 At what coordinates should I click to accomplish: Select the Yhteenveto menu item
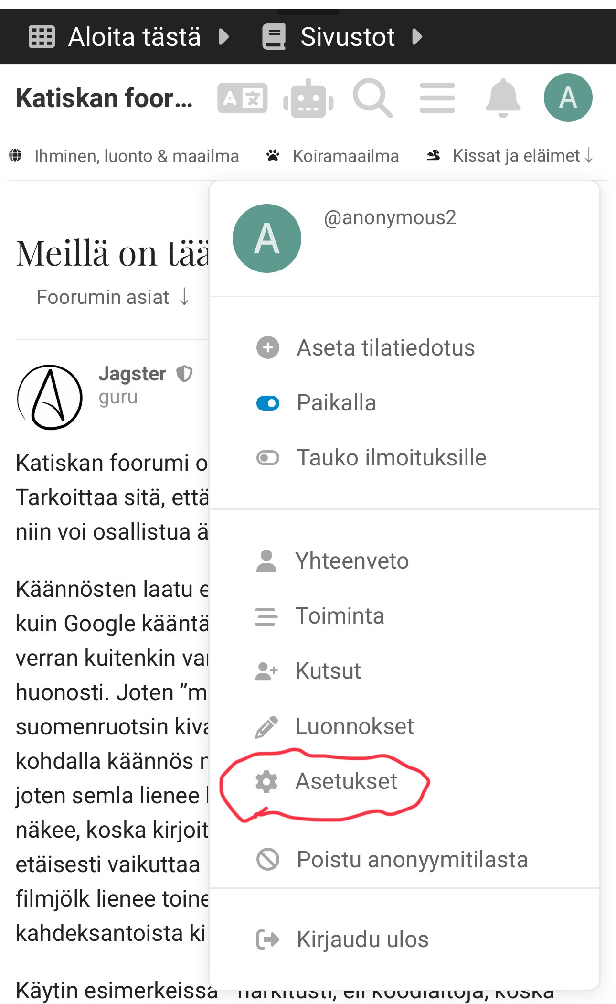coord(351,561)
